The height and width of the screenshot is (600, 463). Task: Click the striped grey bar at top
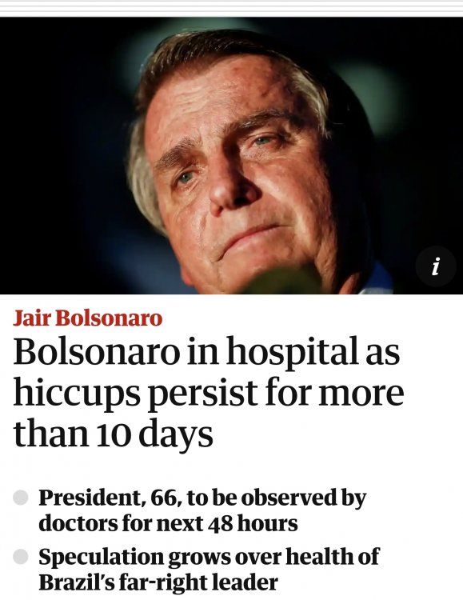click(x=232, y=8)
